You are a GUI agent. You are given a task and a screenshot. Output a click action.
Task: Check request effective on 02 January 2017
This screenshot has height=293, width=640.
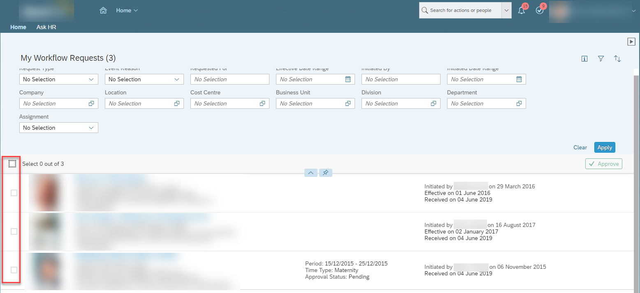point(14,231)
